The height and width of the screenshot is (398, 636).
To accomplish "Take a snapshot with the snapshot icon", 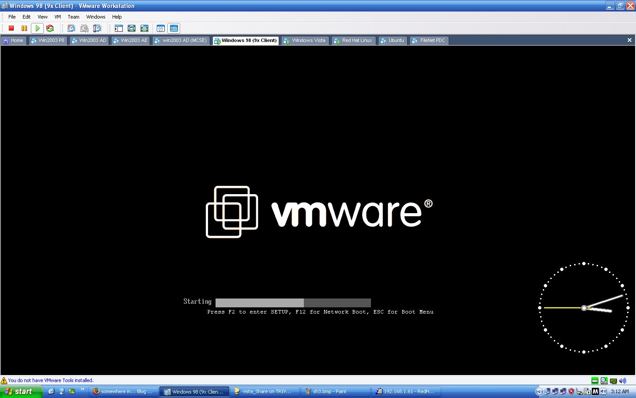I will click(x=71, y=28).
